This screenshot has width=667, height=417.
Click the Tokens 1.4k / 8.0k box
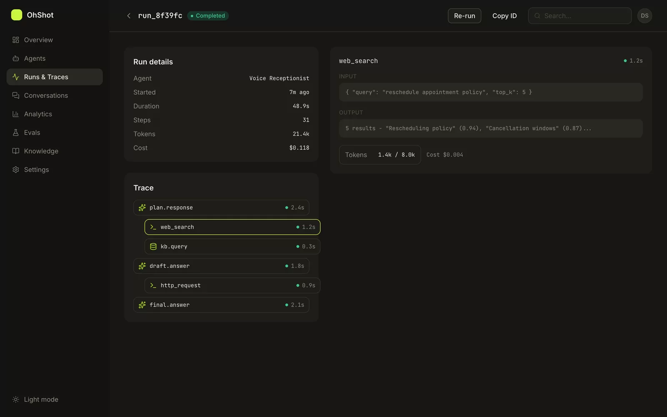tap(380, 155)
